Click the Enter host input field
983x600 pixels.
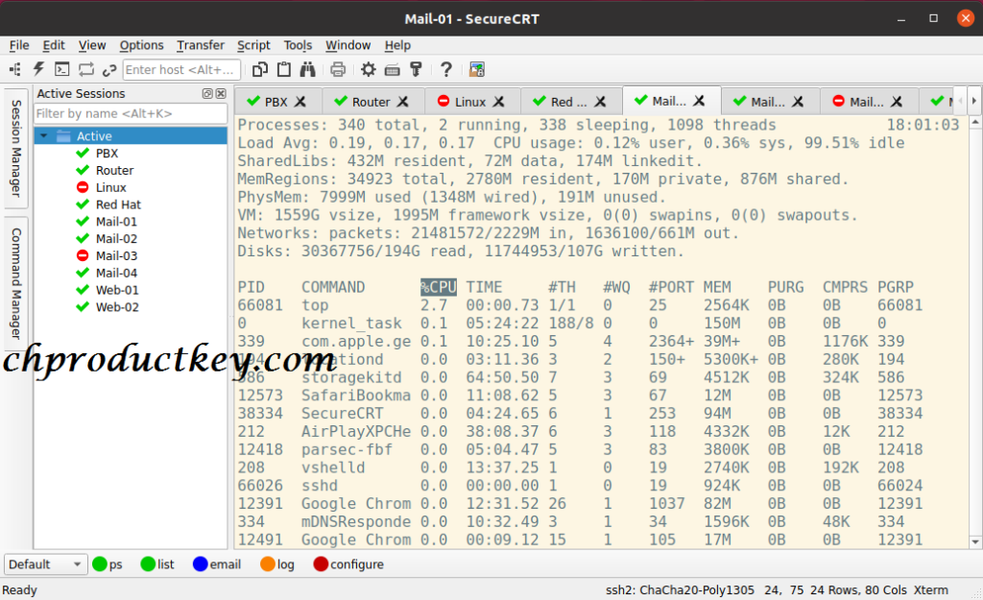pos(181,69)
